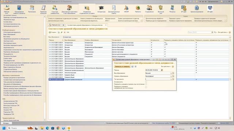
Task: Open Документы об образовании in navigation
Action: 12,84
